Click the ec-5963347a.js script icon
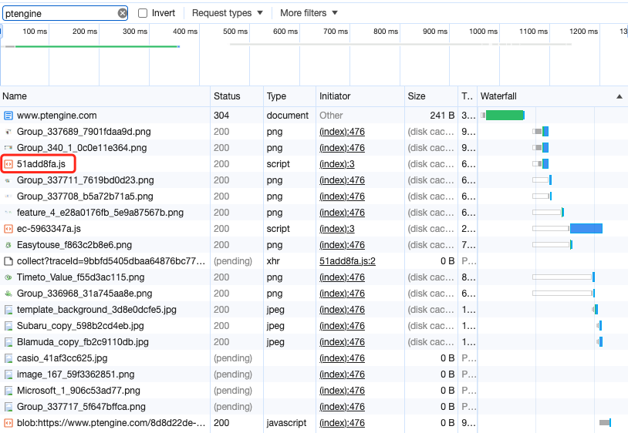Image resolution: width=628 pixels, height=433 pixels. coord(8,229)
